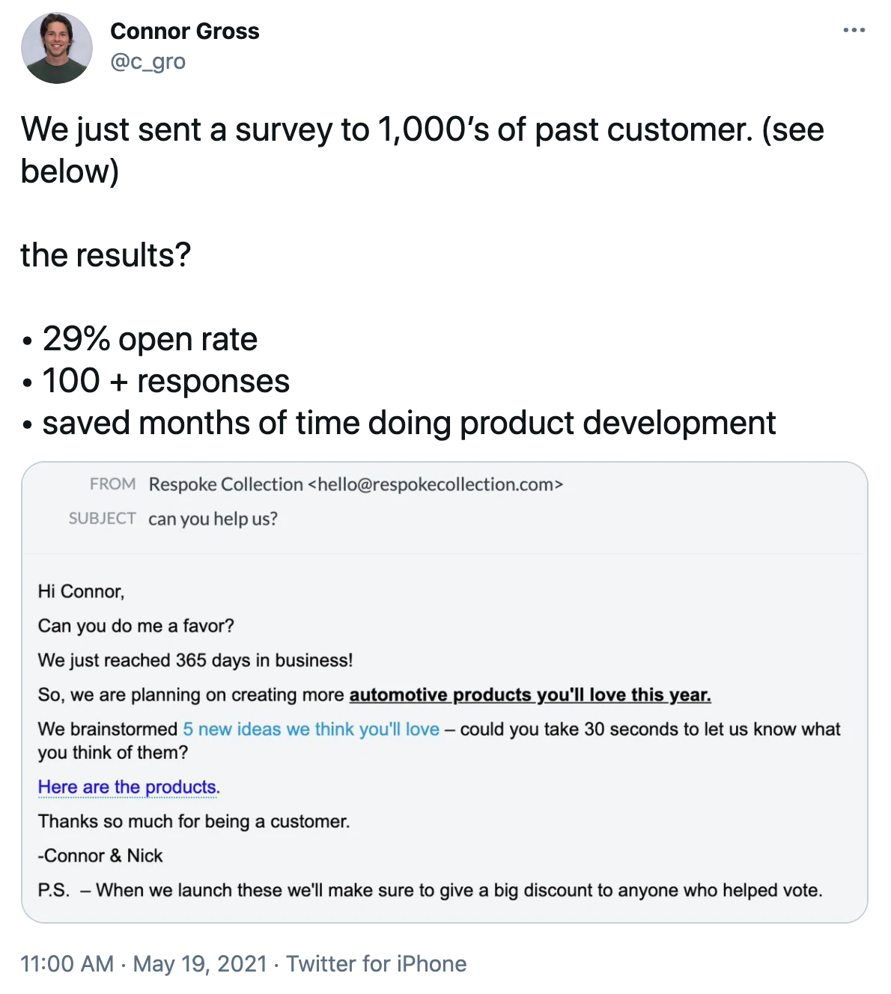Click the "saved months of time" bullet line

408,423
